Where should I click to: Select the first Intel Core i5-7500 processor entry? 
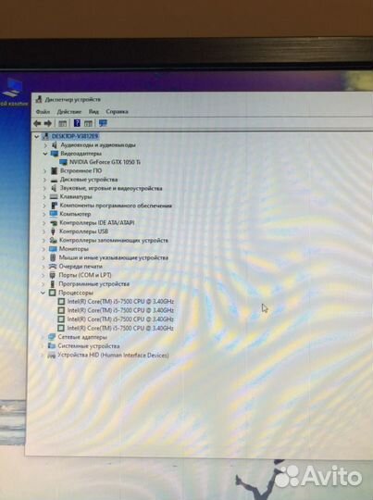point(120,301)
